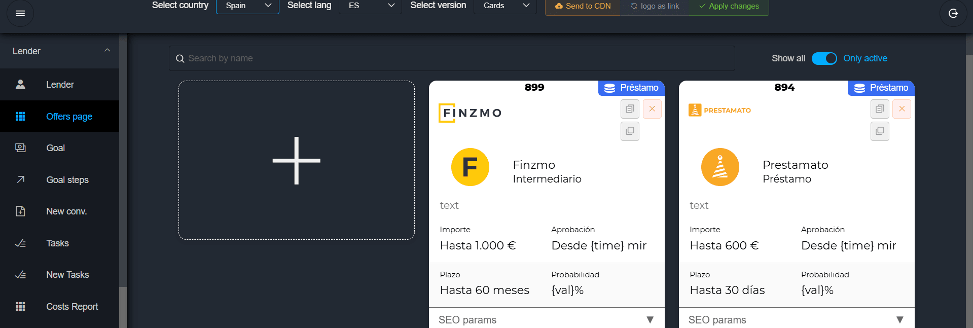Expand SEO params on Finzmo card
The image size is (973, 328).
click(x=547, y=319)
